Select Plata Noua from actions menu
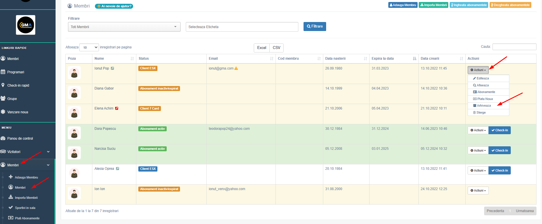Image resolution: width=542 pixels, height=224 pixels. pyautogui.click(x=488, y=99)
